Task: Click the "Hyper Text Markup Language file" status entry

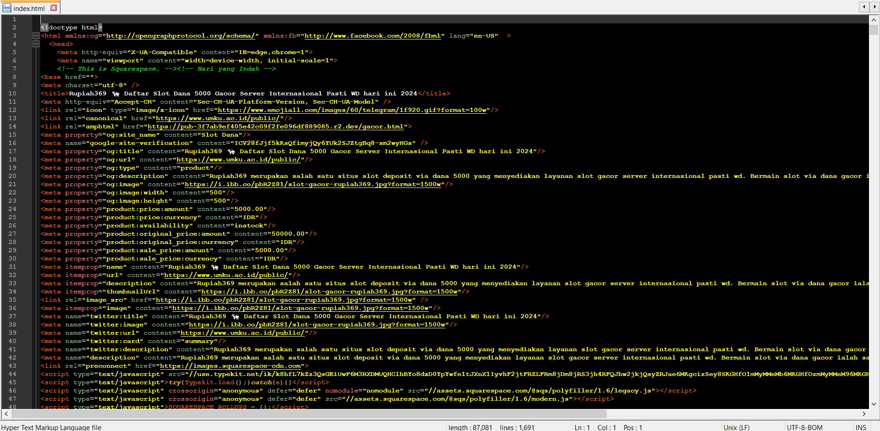Action: pos(51,427)
